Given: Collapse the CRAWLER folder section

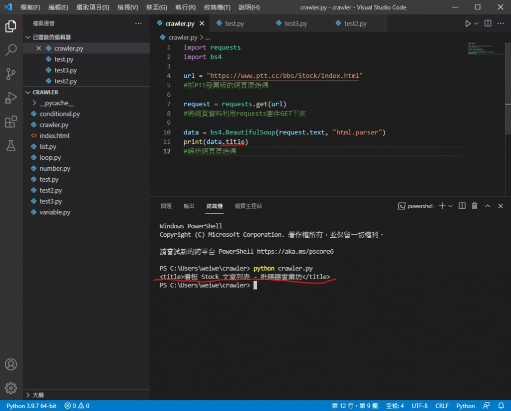Looking at the screenshot, I should (x=86, y=92).
